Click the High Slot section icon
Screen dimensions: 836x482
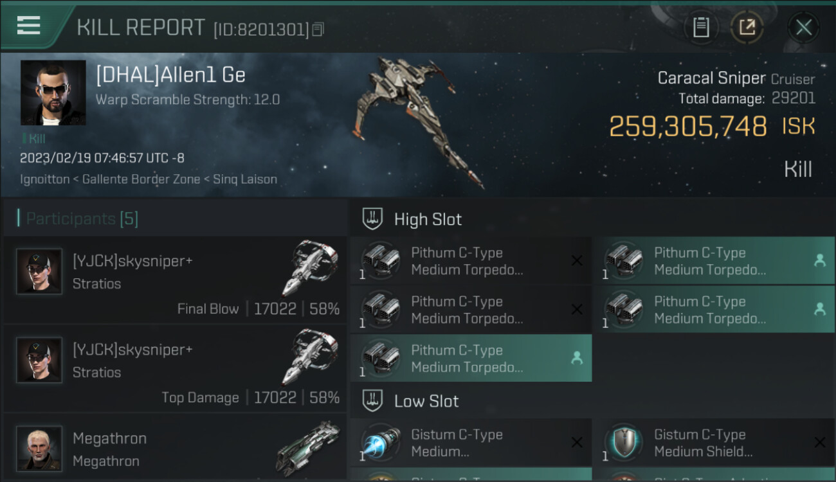click(x=372, y=219)
